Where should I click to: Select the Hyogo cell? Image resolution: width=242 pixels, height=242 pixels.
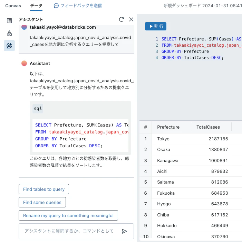[x=164, y=204]
